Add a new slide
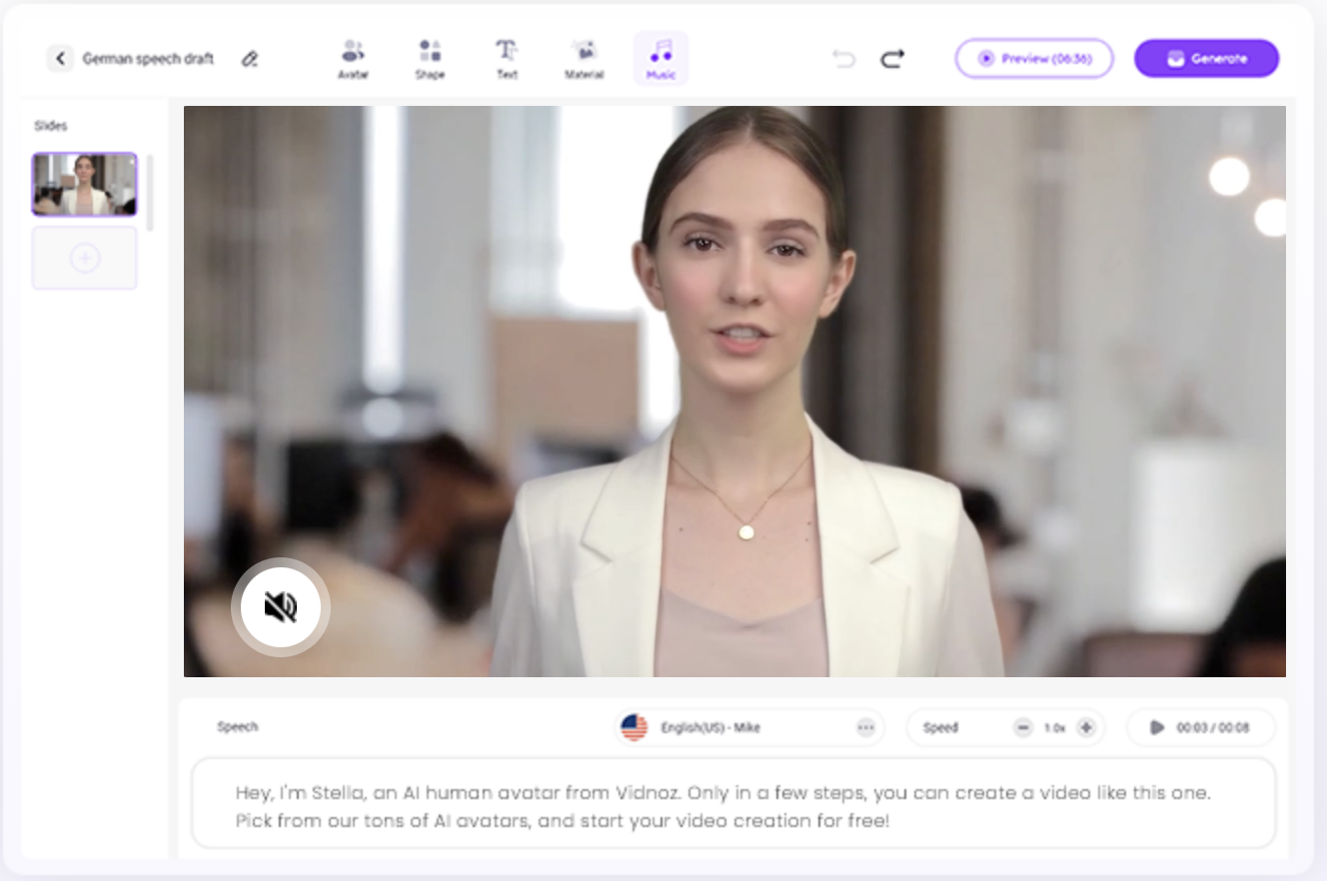1327x881 pixels. (85, 258)
